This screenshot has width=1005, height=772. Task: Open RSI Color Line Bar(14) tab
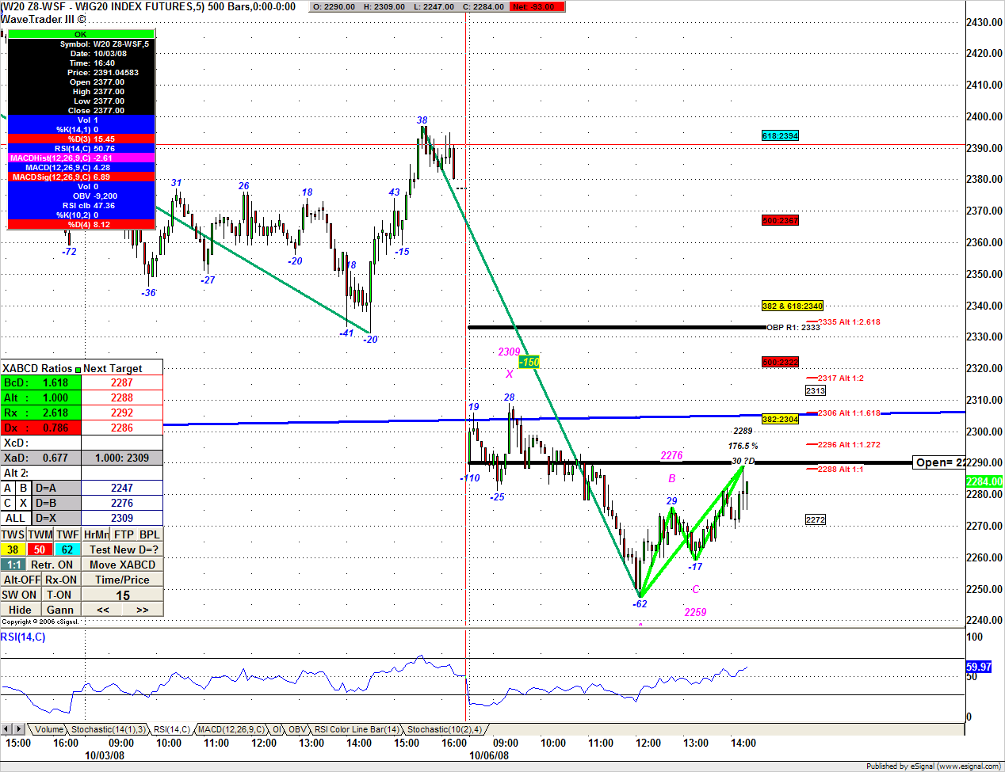(x=357, y=729)
